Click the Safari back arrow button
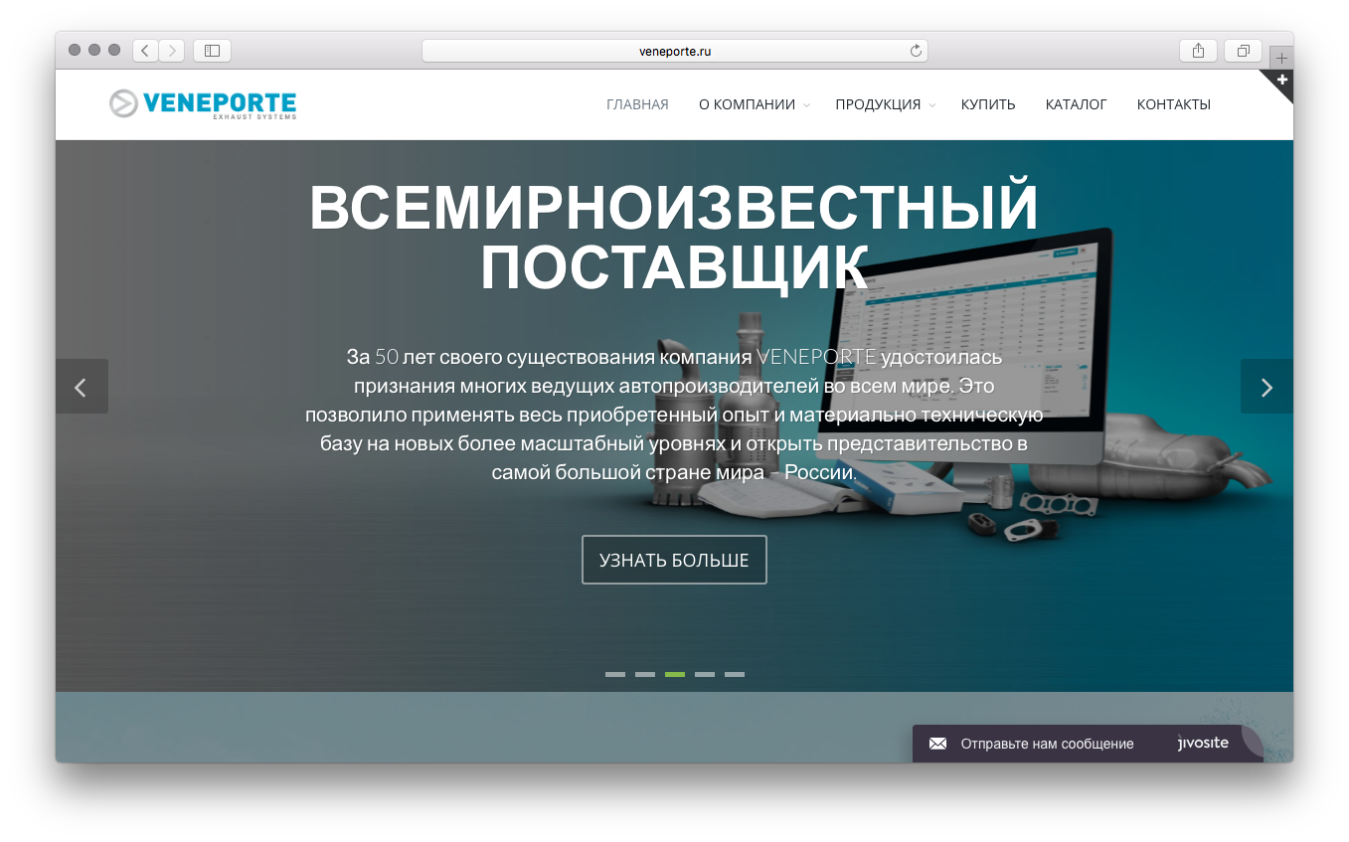Image resolution: width=1349 pixels, height=842 pixels. pyautogui.click(x=145, y=50)
